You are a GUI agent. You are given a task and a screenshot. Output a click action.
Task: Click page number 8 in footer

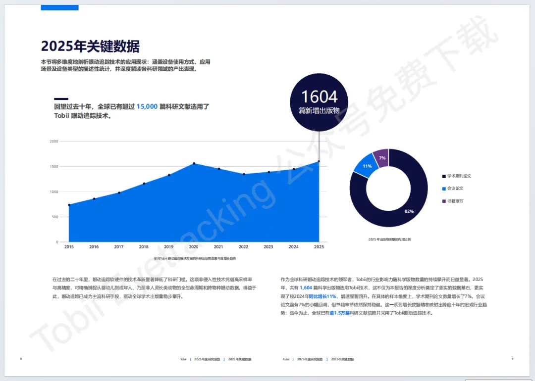click(21, 359)
